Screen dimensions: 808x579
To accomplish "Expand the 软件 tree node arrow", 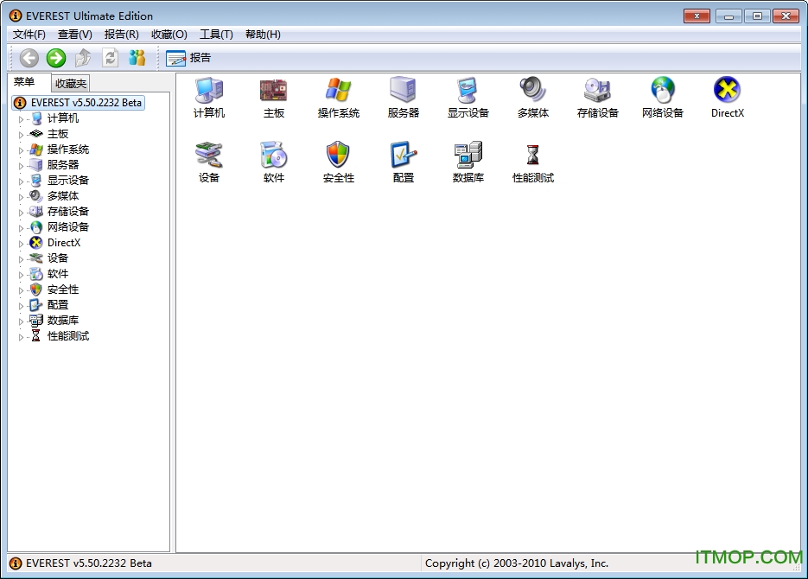I will tap(21, 275).
